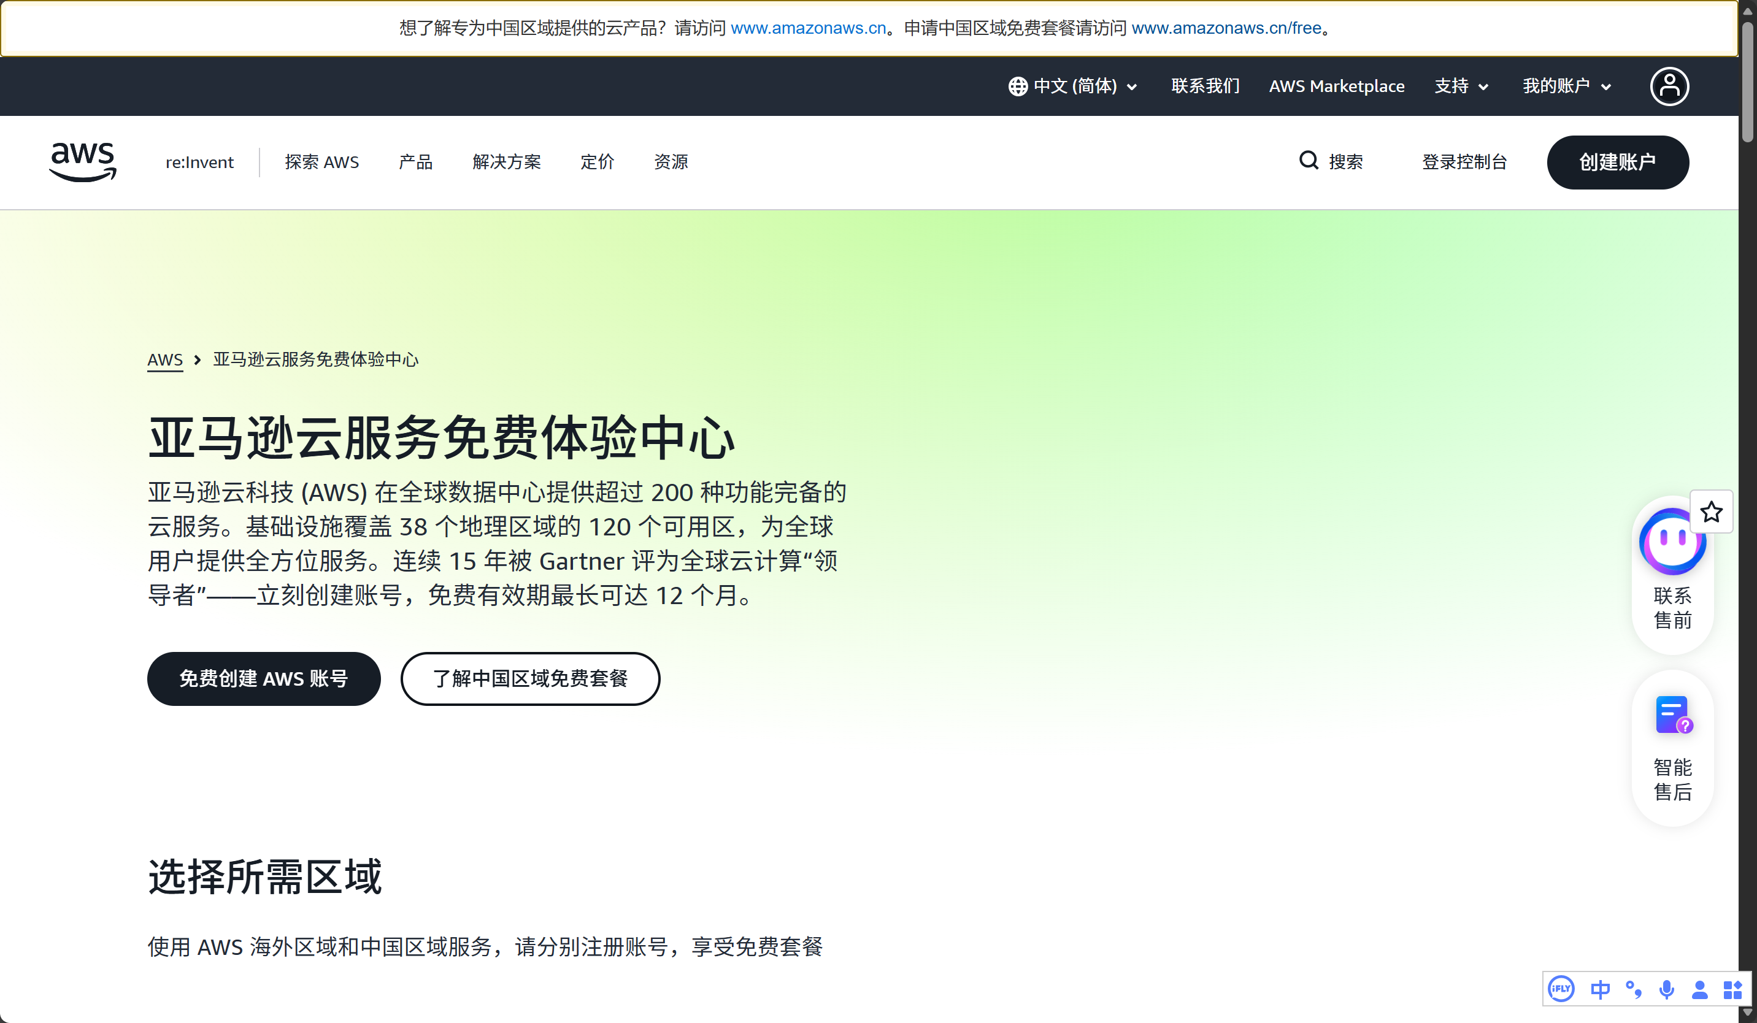The height and width of the screenshot is (1023, 1757).
Task: Toggle the 中 Chinese input mode indicator
Action: pos(1600,989)
